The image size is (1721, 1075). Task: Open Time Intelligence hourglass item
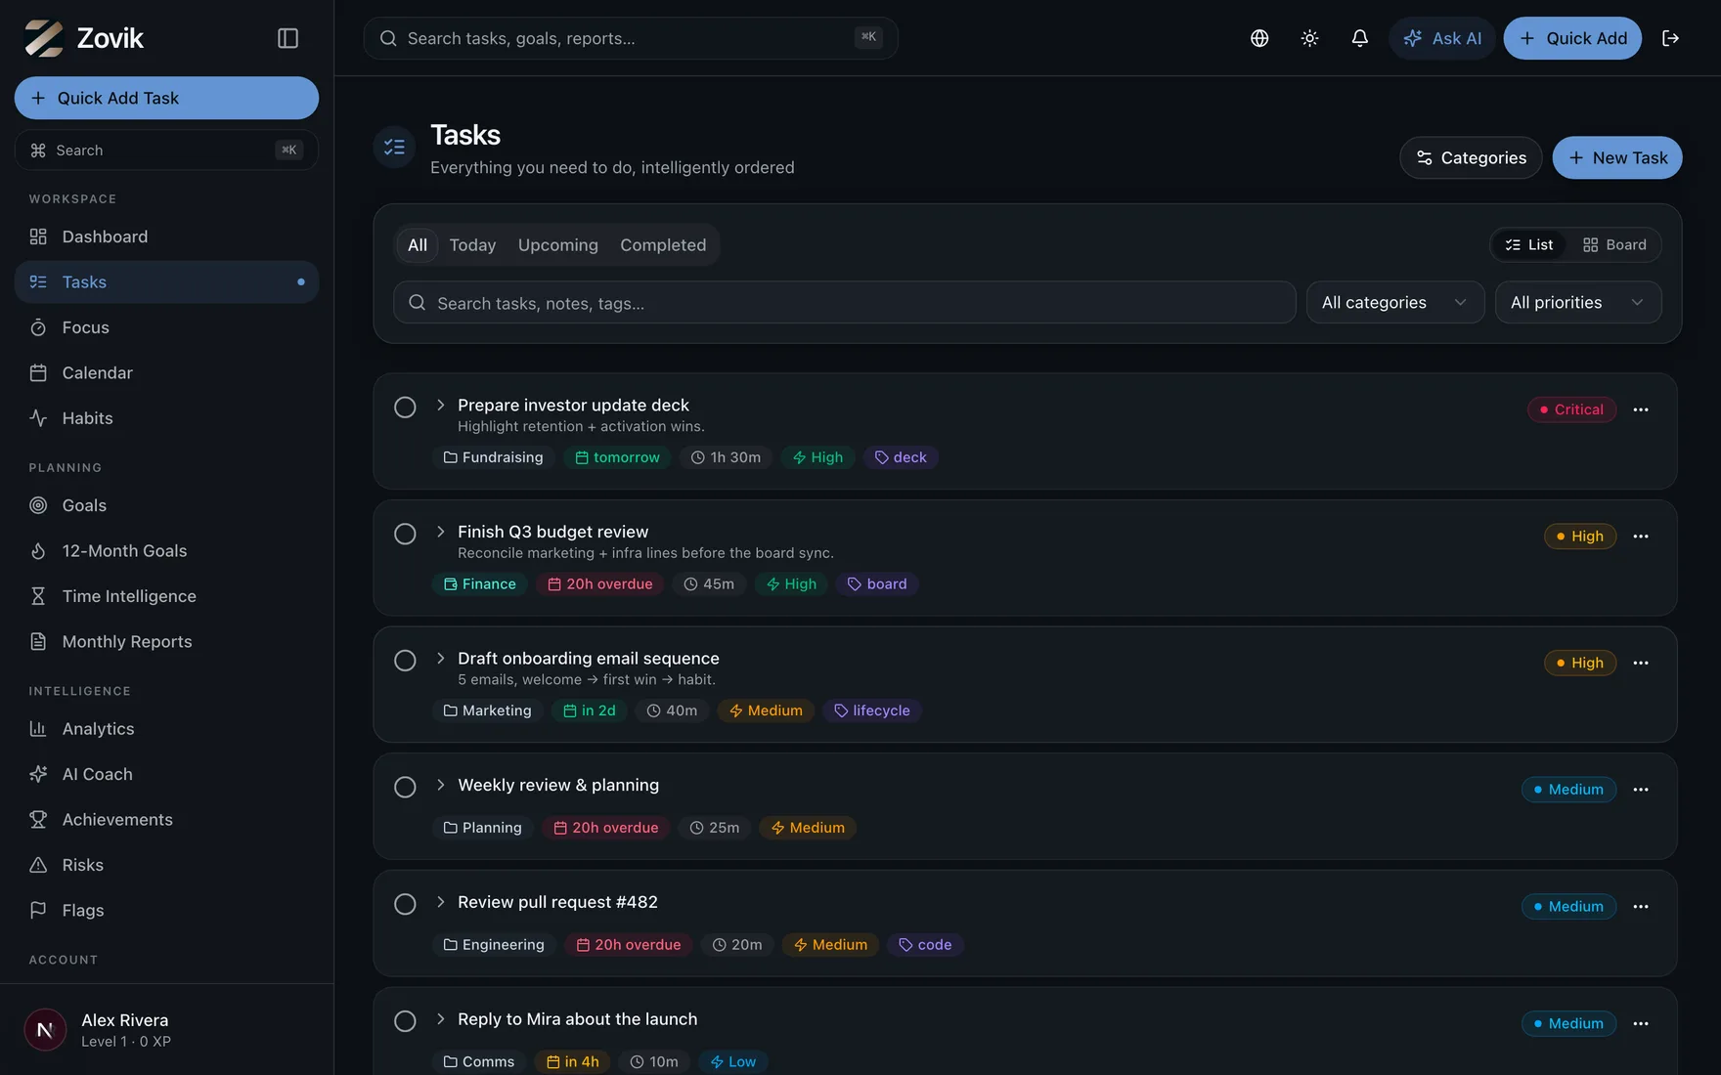coord(166,596)
